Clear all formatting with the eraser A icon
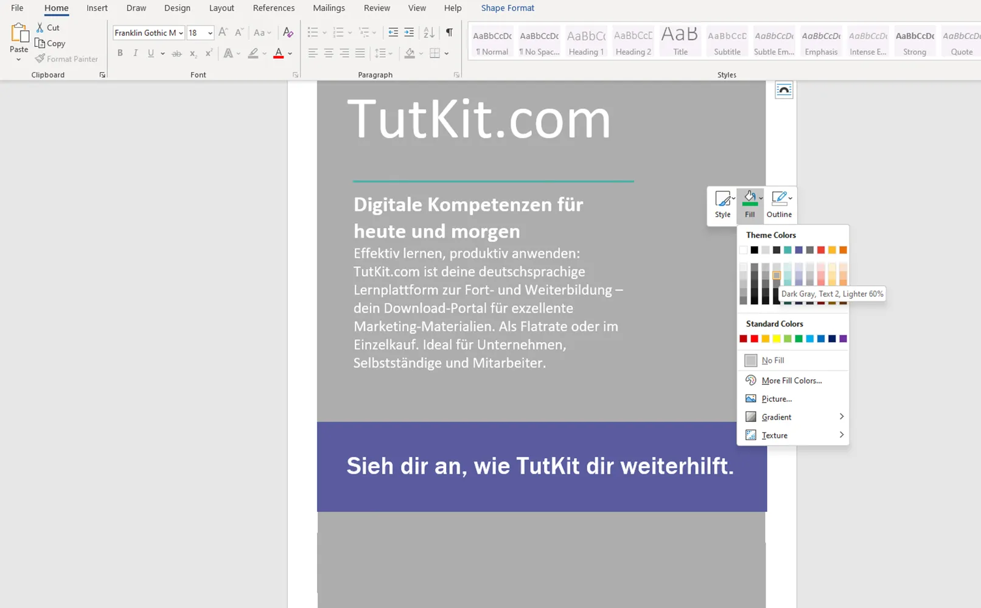 click(x=288, y=32)
